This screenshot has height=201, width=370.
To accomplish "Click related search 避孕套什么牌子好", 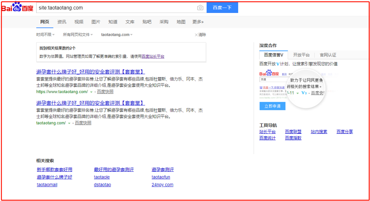I will tap(55, 177).
